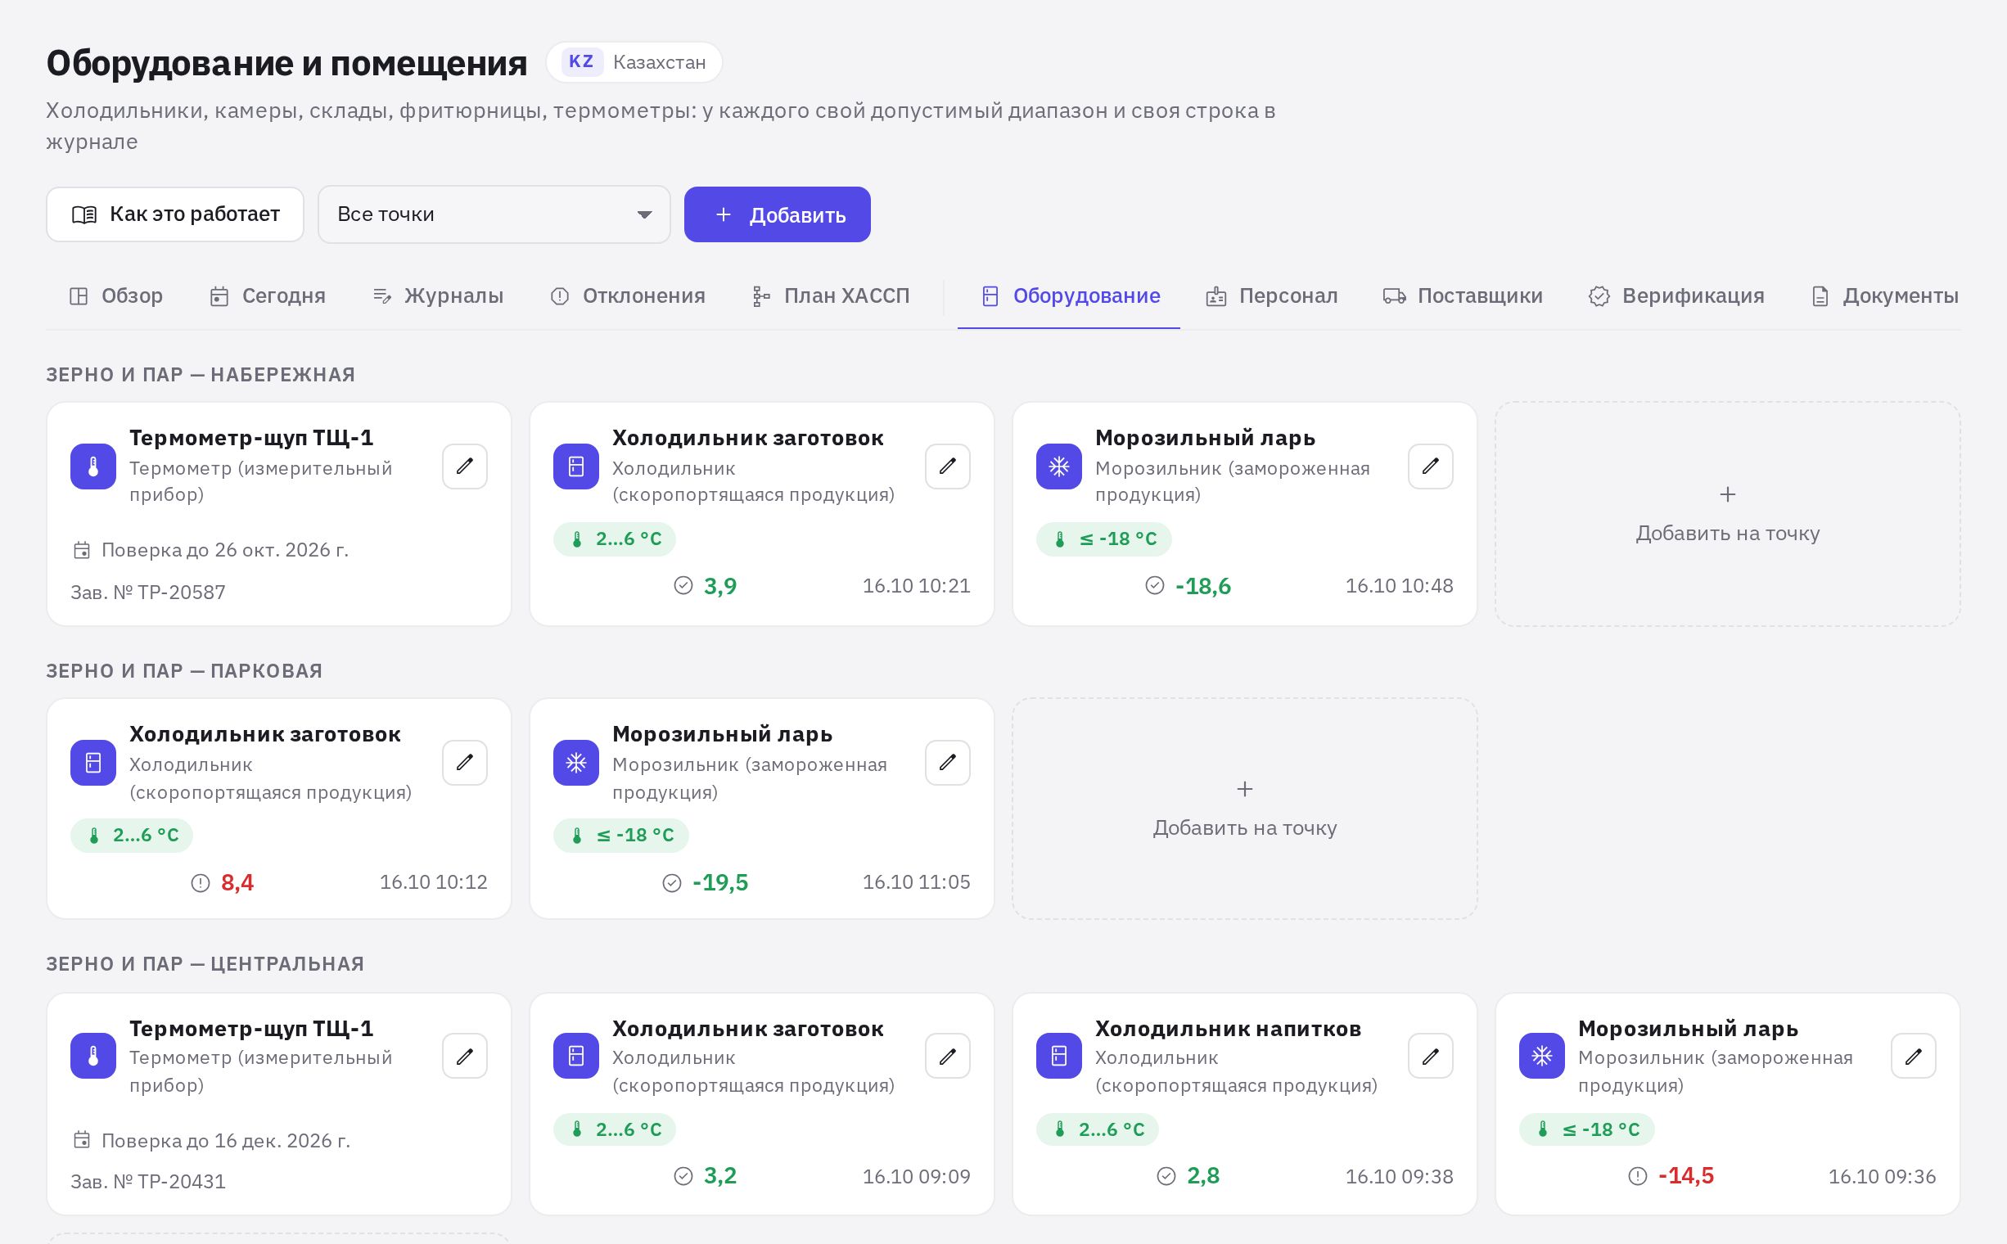Screen dimensions: 2007x1244
Task: Edit Морозильный ларь card in Парковая
Action: (948, 763)
